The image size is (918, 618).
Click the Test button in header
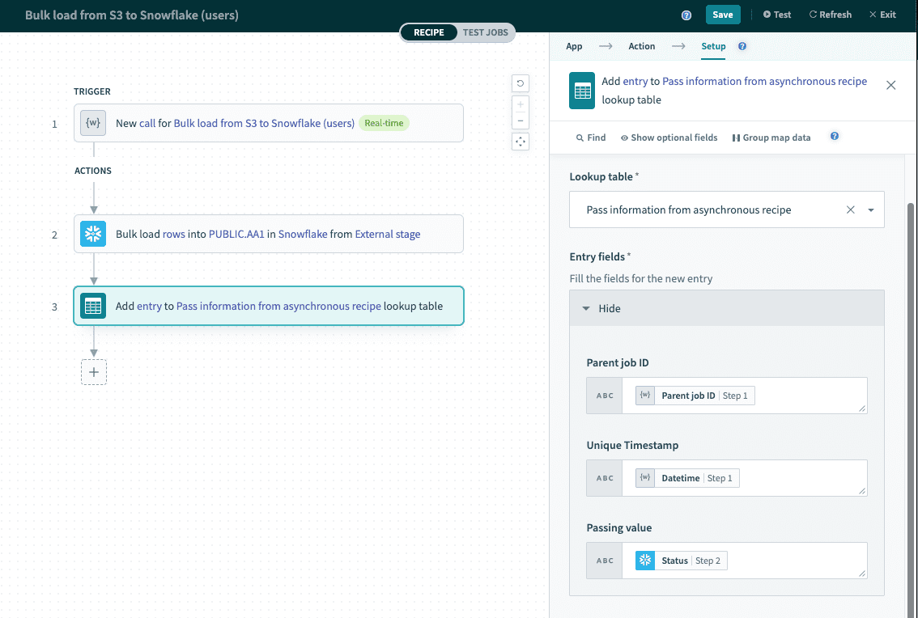777,15
